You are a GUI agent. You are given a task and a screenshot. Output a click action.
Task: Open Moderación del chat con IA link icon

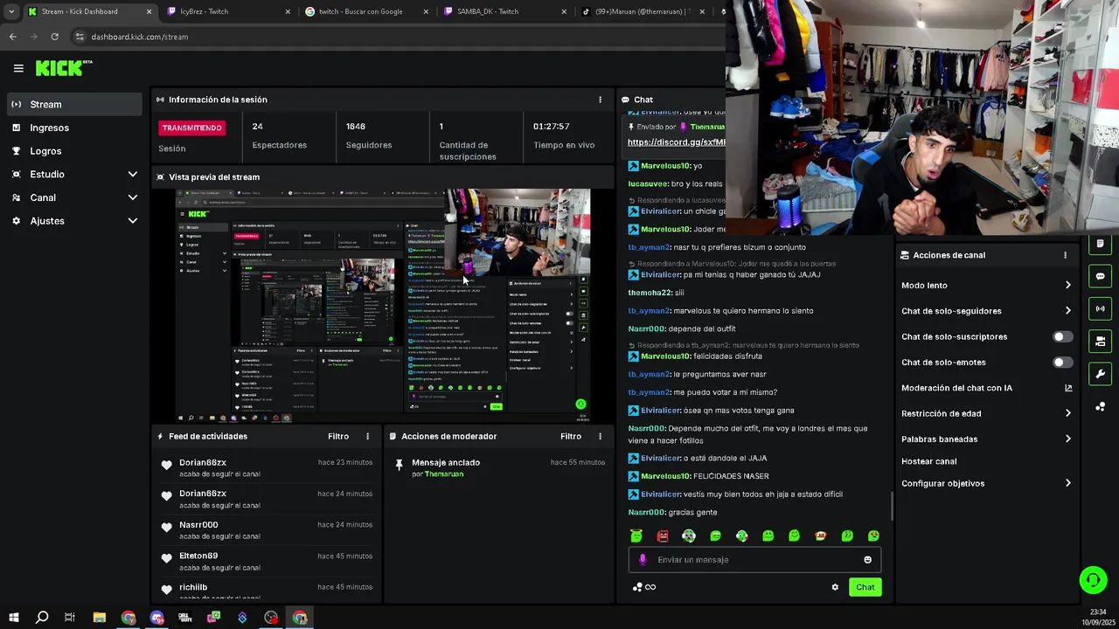click(x=1068, y=388)
